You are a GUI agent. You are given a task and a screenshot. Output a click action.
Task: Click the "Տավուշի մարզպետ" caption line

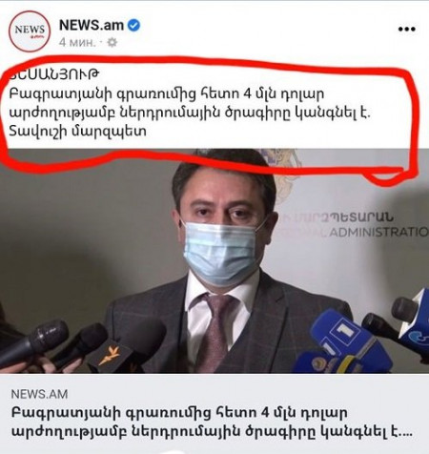pyautogui.click(x=78, y=131)
